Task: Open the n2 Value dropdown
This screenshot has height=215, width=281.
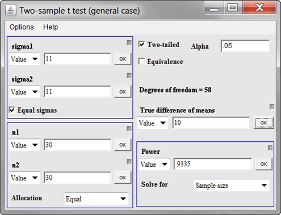Action: [x=24, y=178]
